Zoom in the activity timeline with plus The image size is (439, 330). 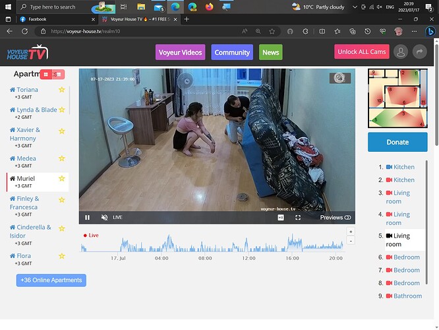(x=351, y=232)
